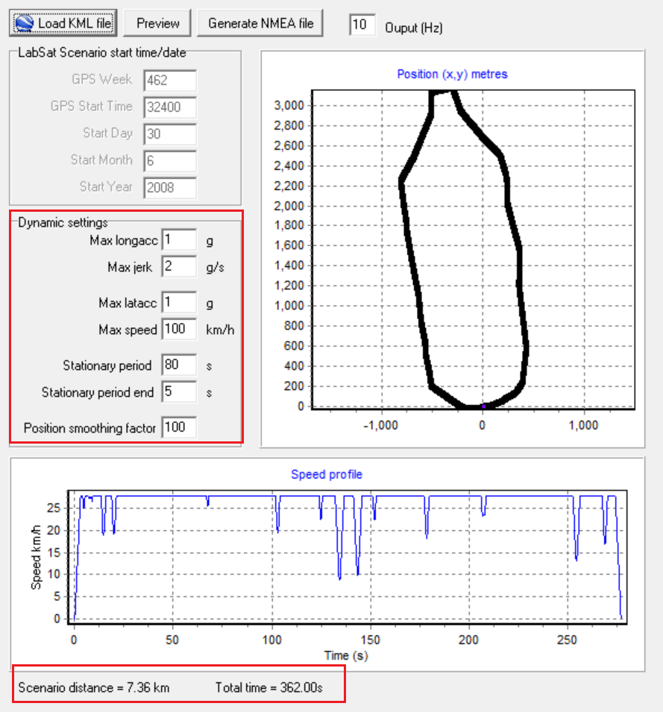663x712 pixels.
Task: Click the Position (x,y) metres chart title
Action: [x=452, y=74]
